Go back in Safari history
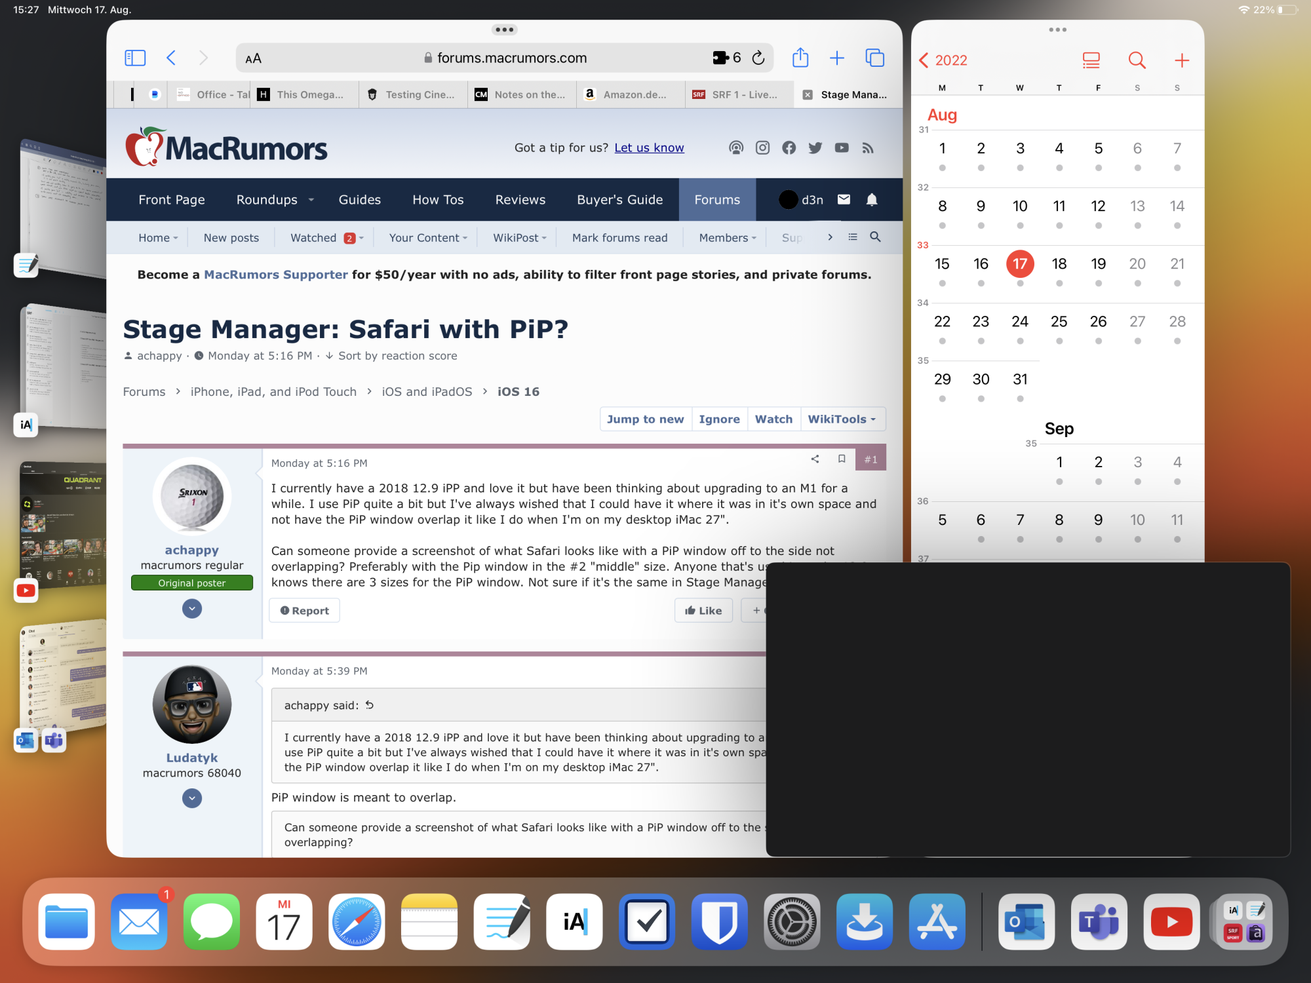1311x983 pixels. (x=171, y=58)
